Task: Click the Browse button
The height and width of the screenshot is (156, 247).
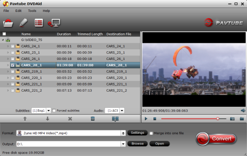Action: point(137,144)
